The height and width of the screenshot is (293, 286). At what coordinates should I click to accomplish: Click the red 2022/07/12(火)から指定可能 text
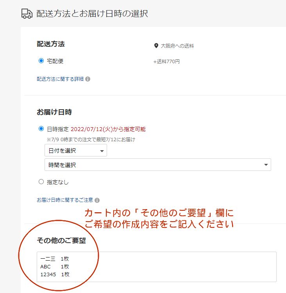tap(108, 129)
